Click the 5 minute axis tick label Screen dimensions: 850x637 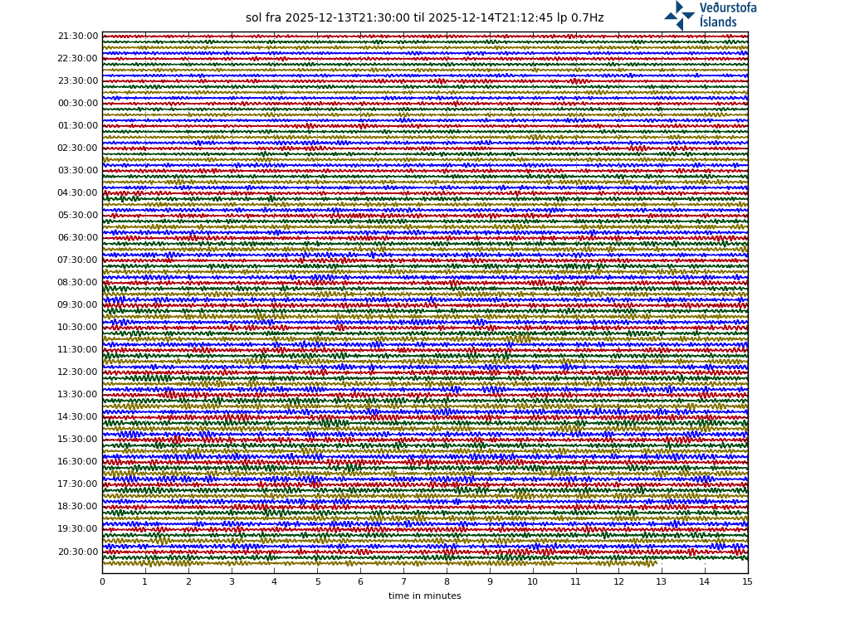317,581
